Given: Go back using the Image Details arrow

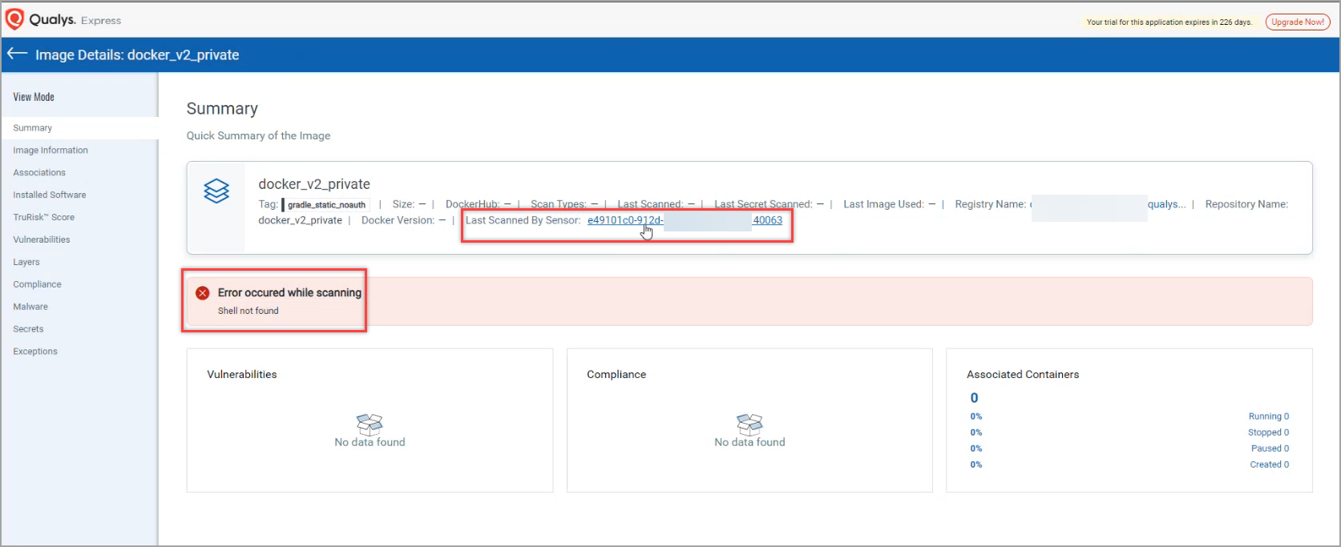Looking at the screenshot, I should point(17,54).
